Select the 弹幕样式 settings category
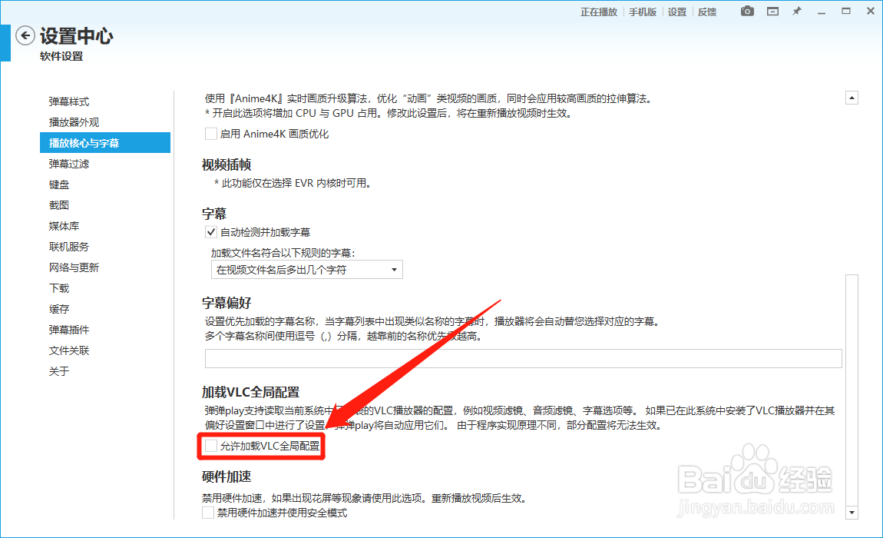Screen dimensions: 883x538 tap(104, 101)
